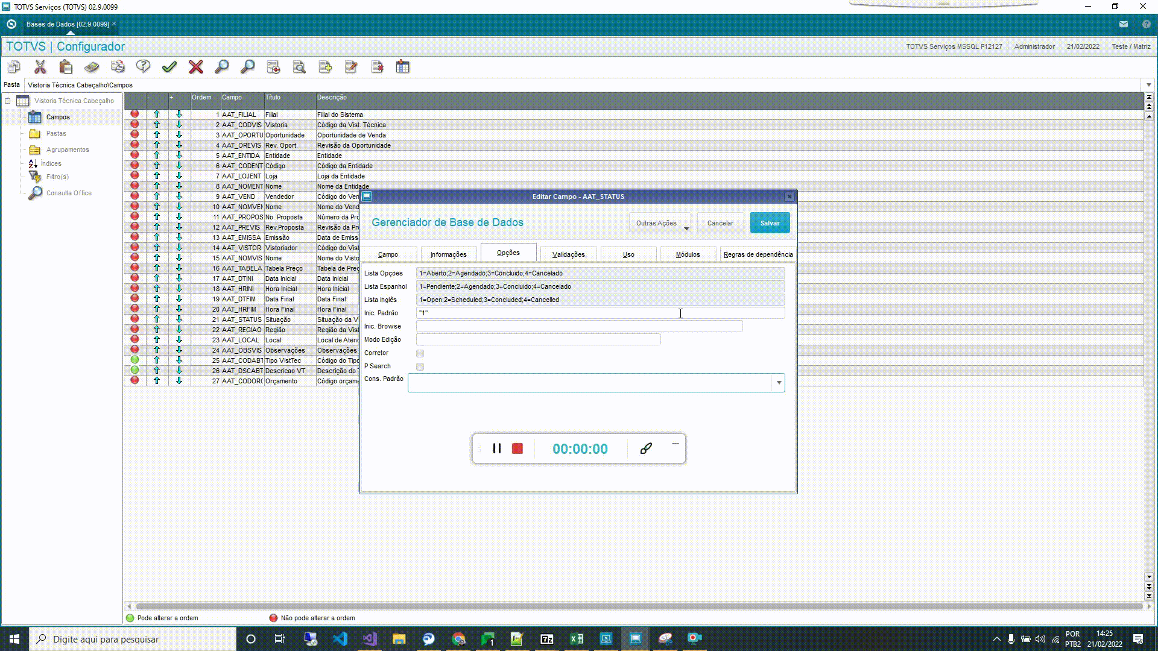The image size is (1158, 651).
Task: Click the Inic. Padrão input field
Action: coord(600,313)
